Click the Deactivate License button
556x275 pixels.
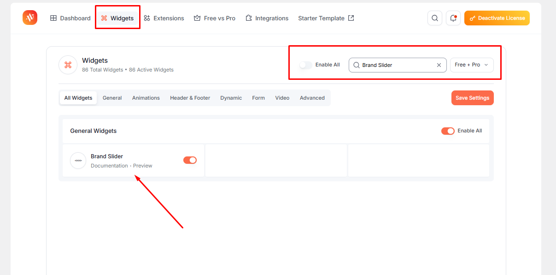click(497, 18)
